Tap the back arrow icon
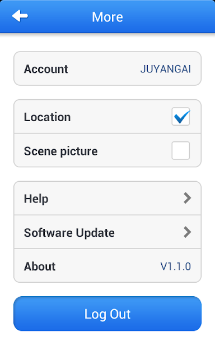 (20, 16)
